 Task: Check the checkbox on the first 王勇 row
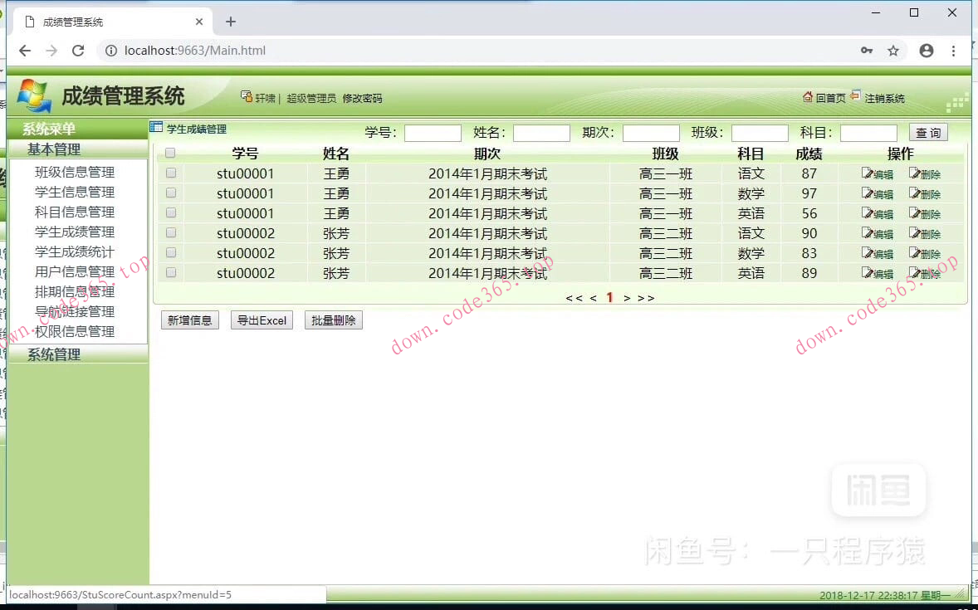click(x=171, y=173)
